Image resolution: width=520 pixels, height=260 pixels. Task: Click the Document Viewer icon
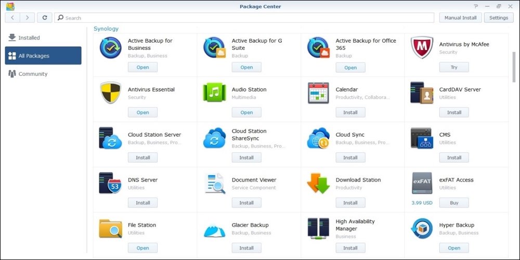point(214,184)
